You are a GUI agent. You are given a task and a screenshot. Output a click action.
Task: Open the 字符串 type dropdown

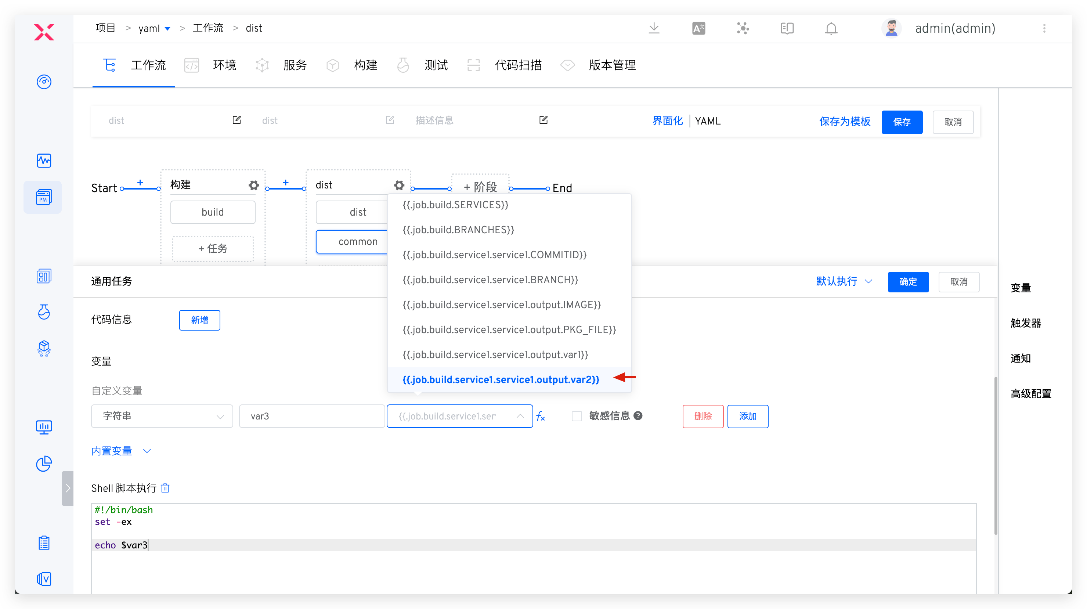point(162,416)
